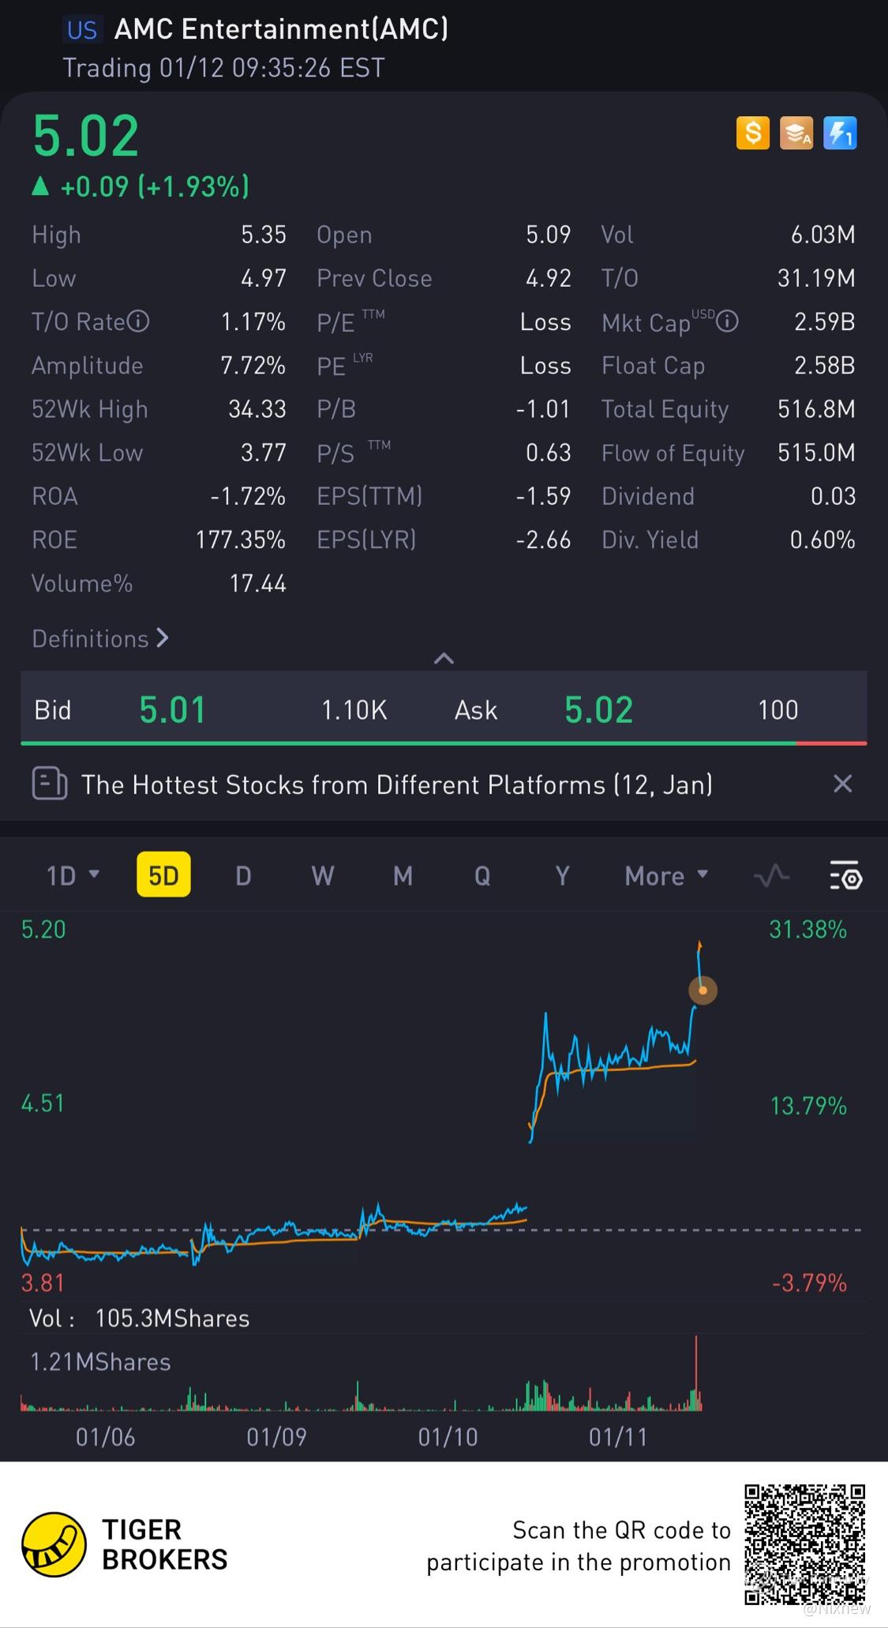Select the 5D chart tab
This screenshot has height=1628, width=888.
click(x=163, y=874)
